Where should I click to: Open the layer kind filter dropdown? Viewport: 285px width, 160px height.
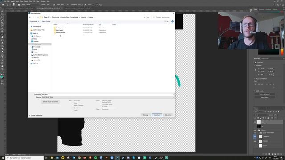click(259, 112)
